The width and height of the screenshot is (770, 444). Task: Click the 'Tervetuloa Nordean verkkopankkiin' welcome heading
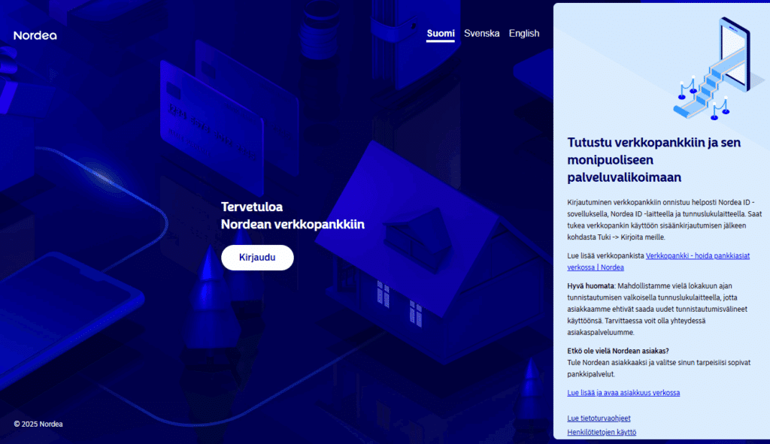293,216
